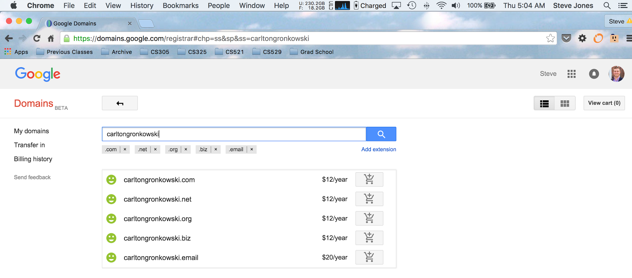The image size is (632, 278).
Task: Switch to list view layout
Action: 544,103
